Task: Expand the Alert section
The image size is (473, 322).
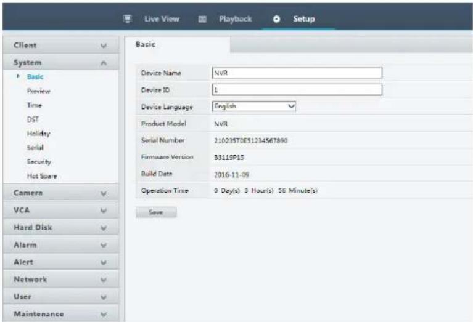Action: point(60,262)
